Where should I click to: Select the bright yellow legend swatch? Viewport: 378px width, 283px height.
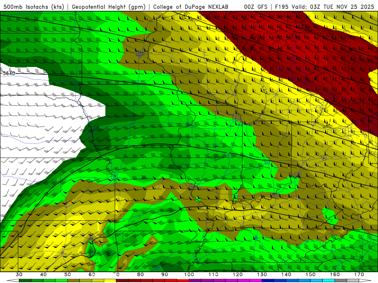click(x=110, y=281)
